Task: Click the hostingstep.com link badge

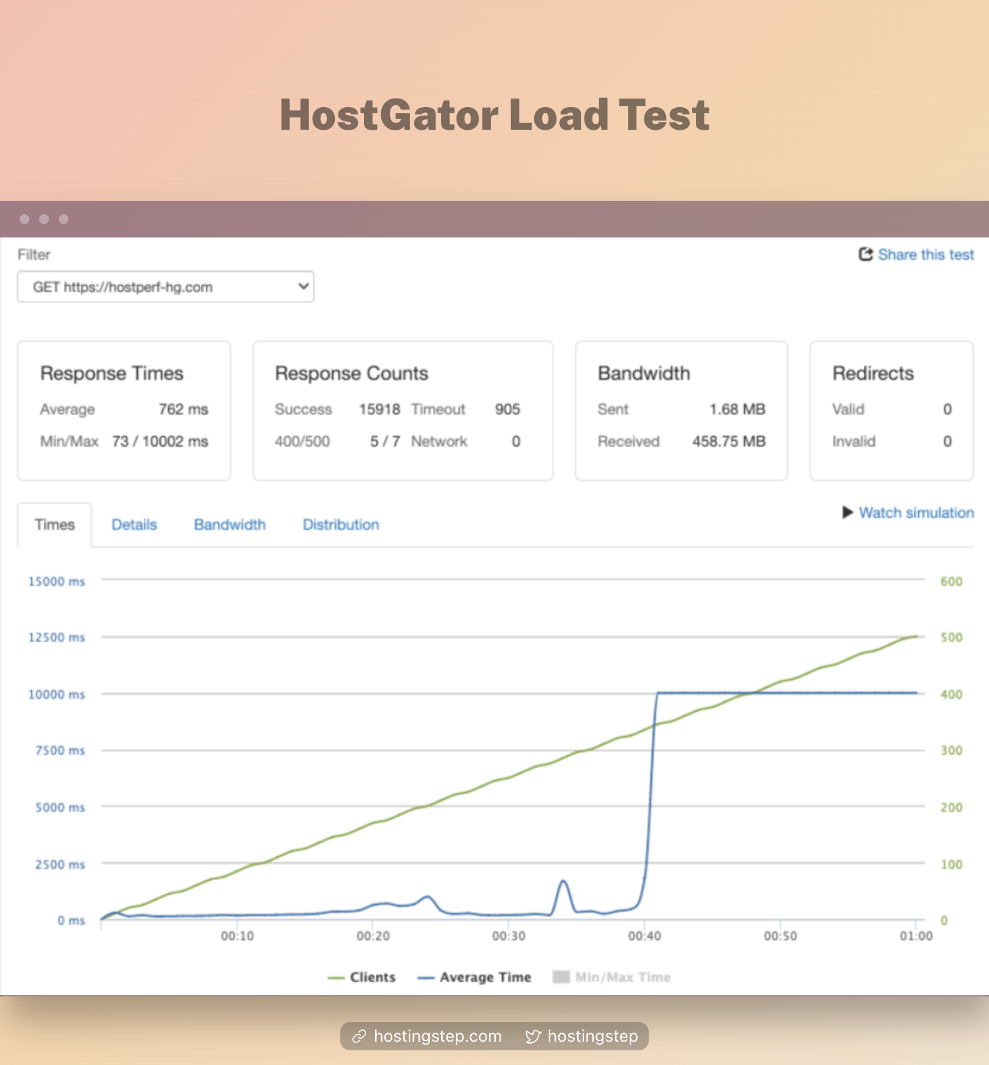Action: pos(427,1036)
